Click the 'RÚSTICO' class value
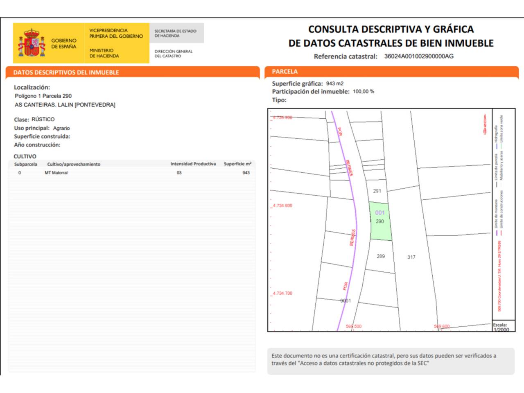This screenshot has width=524, height=393. [x=43, y=119]
